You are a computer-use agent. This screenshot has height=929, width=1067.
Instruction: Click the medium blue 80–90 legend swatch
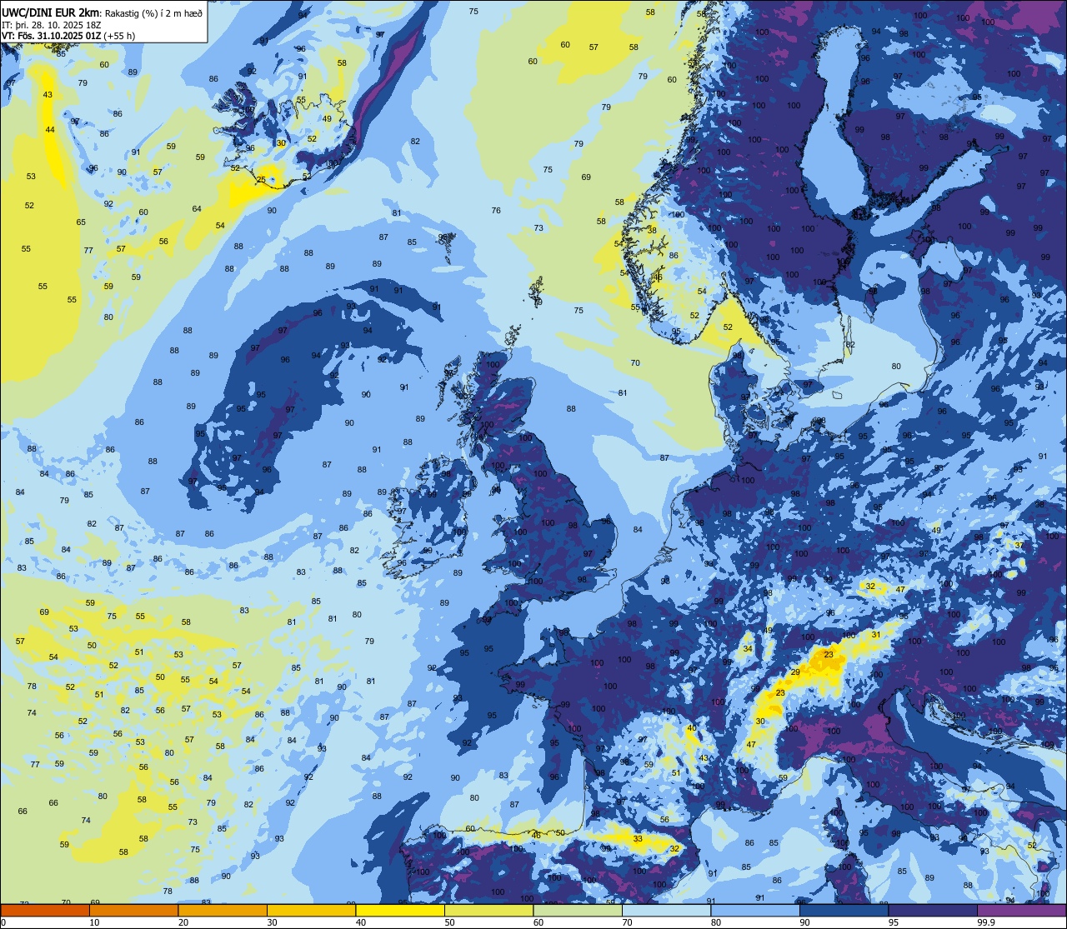coord(755,910)
